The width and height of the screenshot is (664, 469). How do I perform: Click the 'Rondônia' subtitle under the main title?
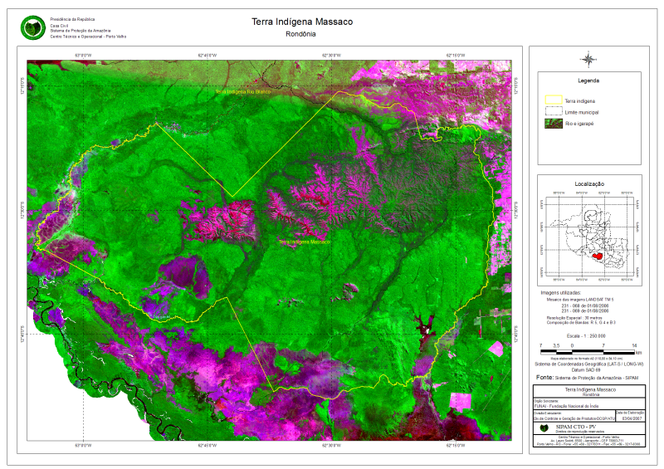300,34
